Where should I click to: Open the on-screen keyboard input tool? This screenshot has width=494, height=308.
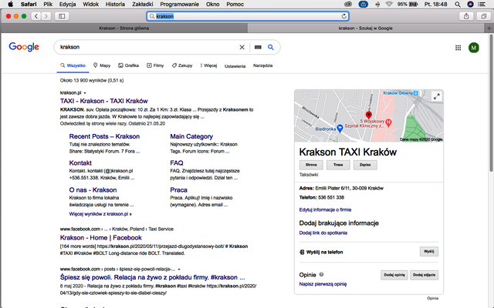(258, 47)
